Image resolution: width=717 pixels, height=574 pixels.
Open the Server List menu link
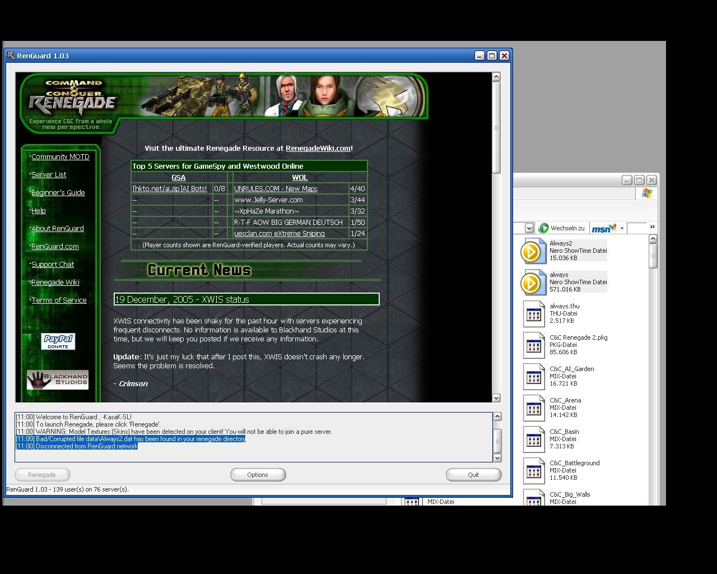coord(49,175)
